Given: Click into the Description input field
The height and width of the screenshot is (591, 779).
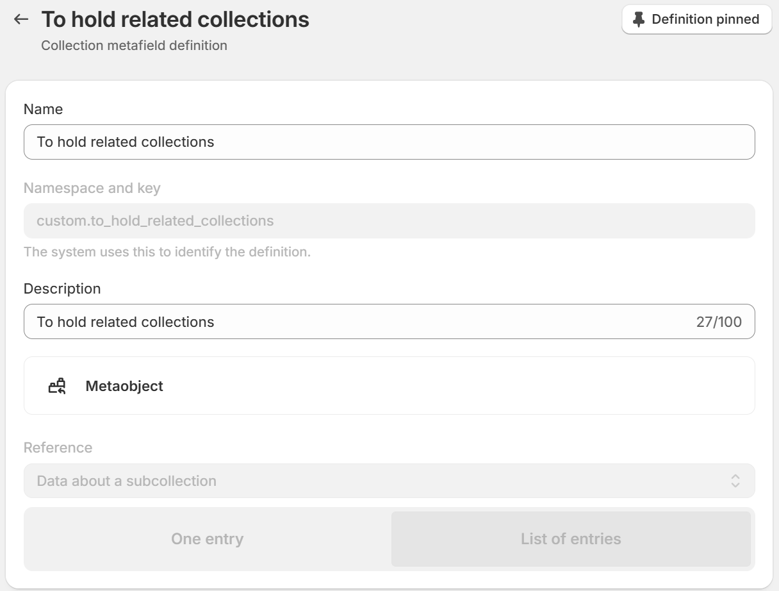Looking at the screenshot, I should pyautogui.click(x=389, y=321).
